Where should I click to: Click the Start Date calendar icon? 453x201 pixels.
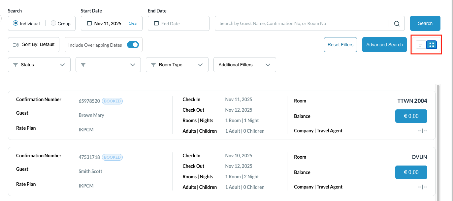89,23
